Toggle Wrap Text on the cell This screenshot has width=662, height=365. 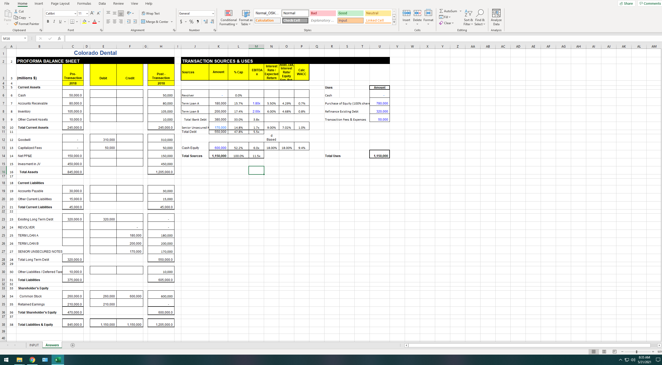(x=151, y=13)
